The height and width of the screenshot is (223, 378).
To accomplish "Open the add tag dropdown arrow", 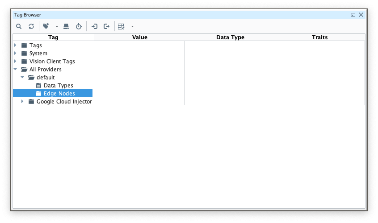I will click(x=57, y=27).
